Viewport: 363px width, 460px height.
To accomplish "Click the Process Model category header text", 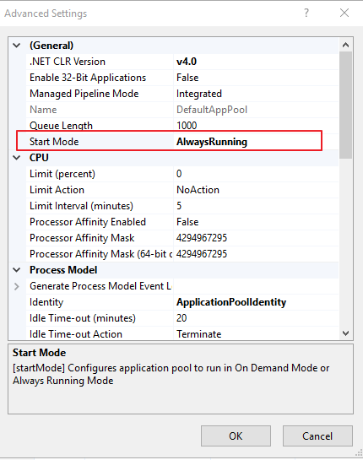I will click(x=63, y=270).
